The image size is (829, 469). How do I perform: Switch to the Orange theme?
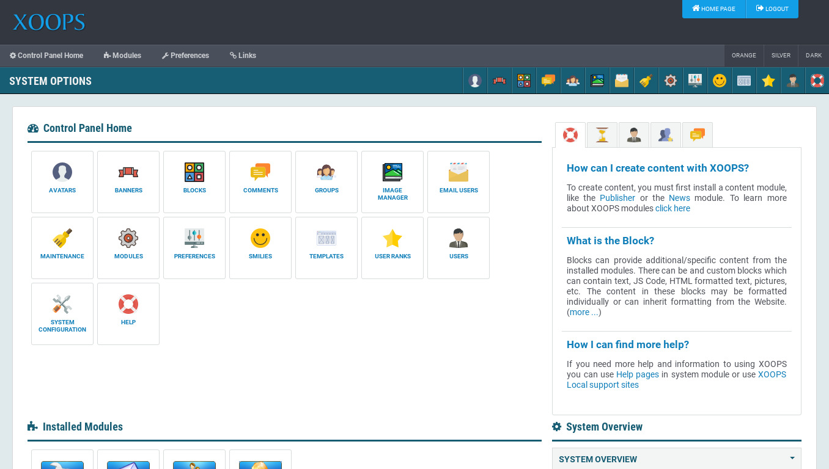pyautogui.click(x=743, y=56)
